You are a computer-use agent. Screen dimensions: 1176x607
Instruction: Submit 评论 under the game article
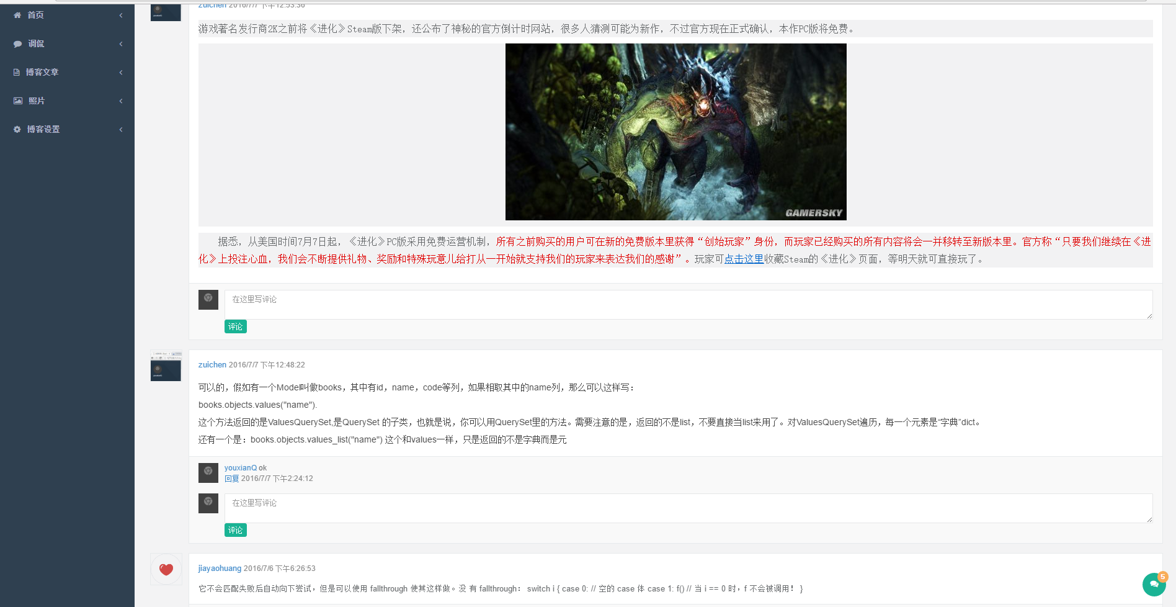[x=236, y=326]
